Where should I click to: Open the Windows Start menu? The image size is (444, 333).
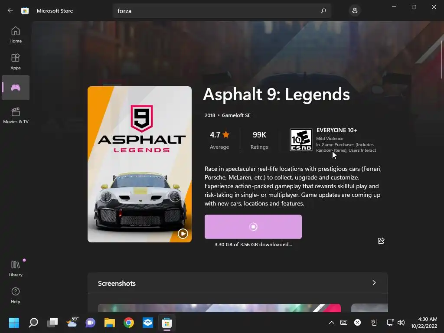click(14, 323)
